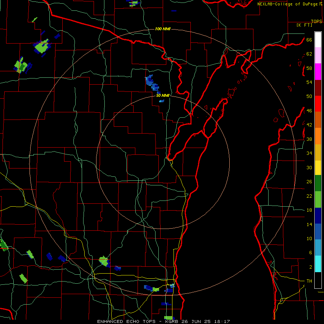This screenshot has height=324, width=324.
Task: Click the "34" legend value
Action: click(x=309, y=153)
